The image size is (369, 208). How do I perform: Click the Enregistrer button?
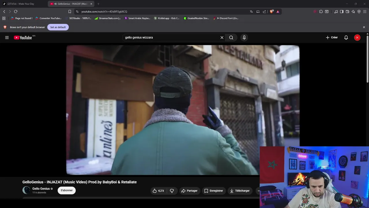point(214,191)
